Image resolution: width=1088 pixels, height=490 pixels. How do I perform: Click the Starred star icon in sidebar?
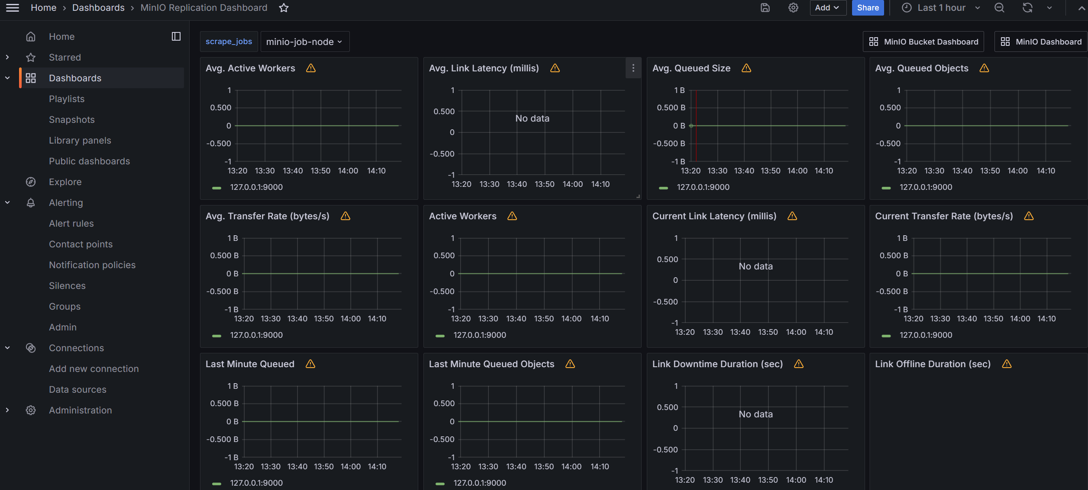tap(31, 57)
